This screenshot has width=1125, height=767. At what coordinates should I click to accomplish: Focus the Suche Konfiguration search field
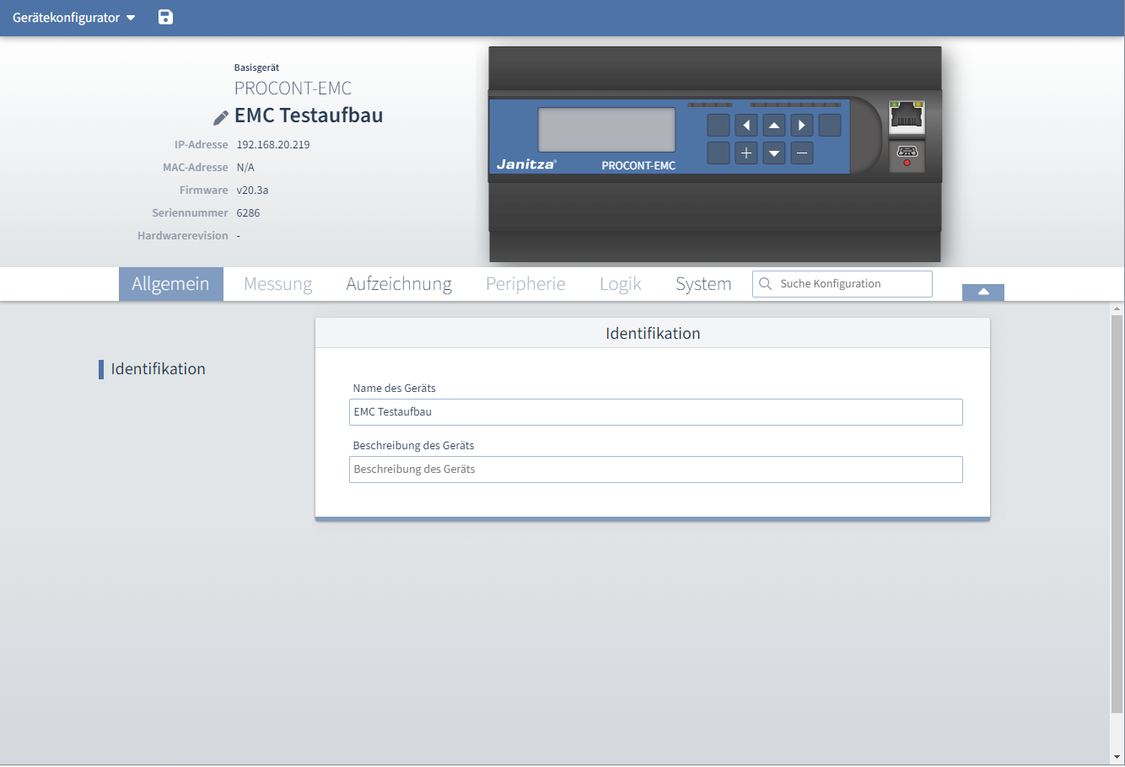click(842, 284)
